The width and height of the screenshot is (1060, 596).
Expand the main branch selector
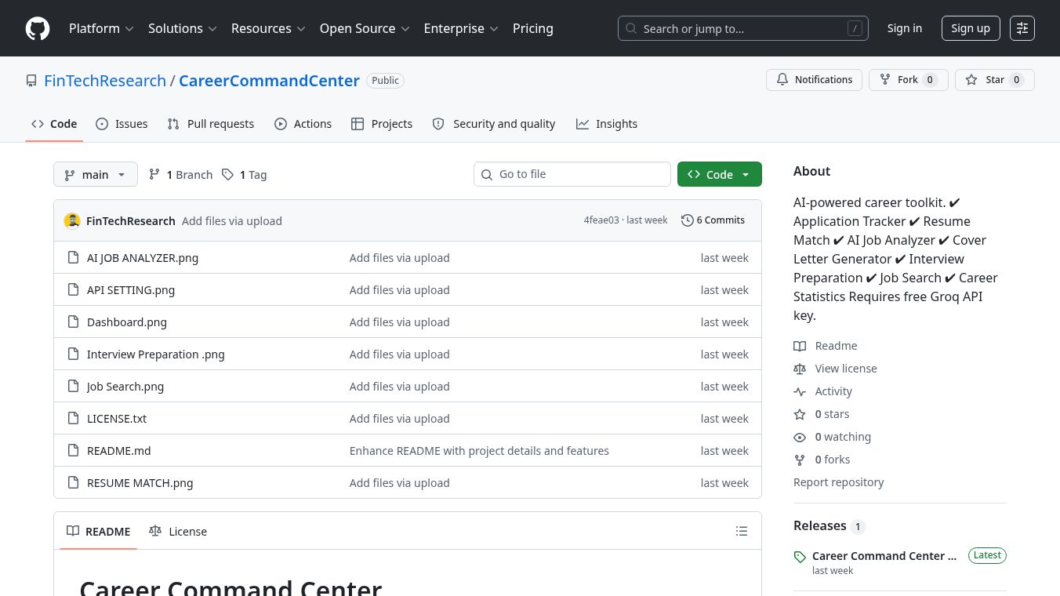(x=96, y=174)
